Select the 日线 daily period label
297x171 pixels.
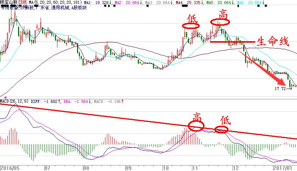[22, 3]
